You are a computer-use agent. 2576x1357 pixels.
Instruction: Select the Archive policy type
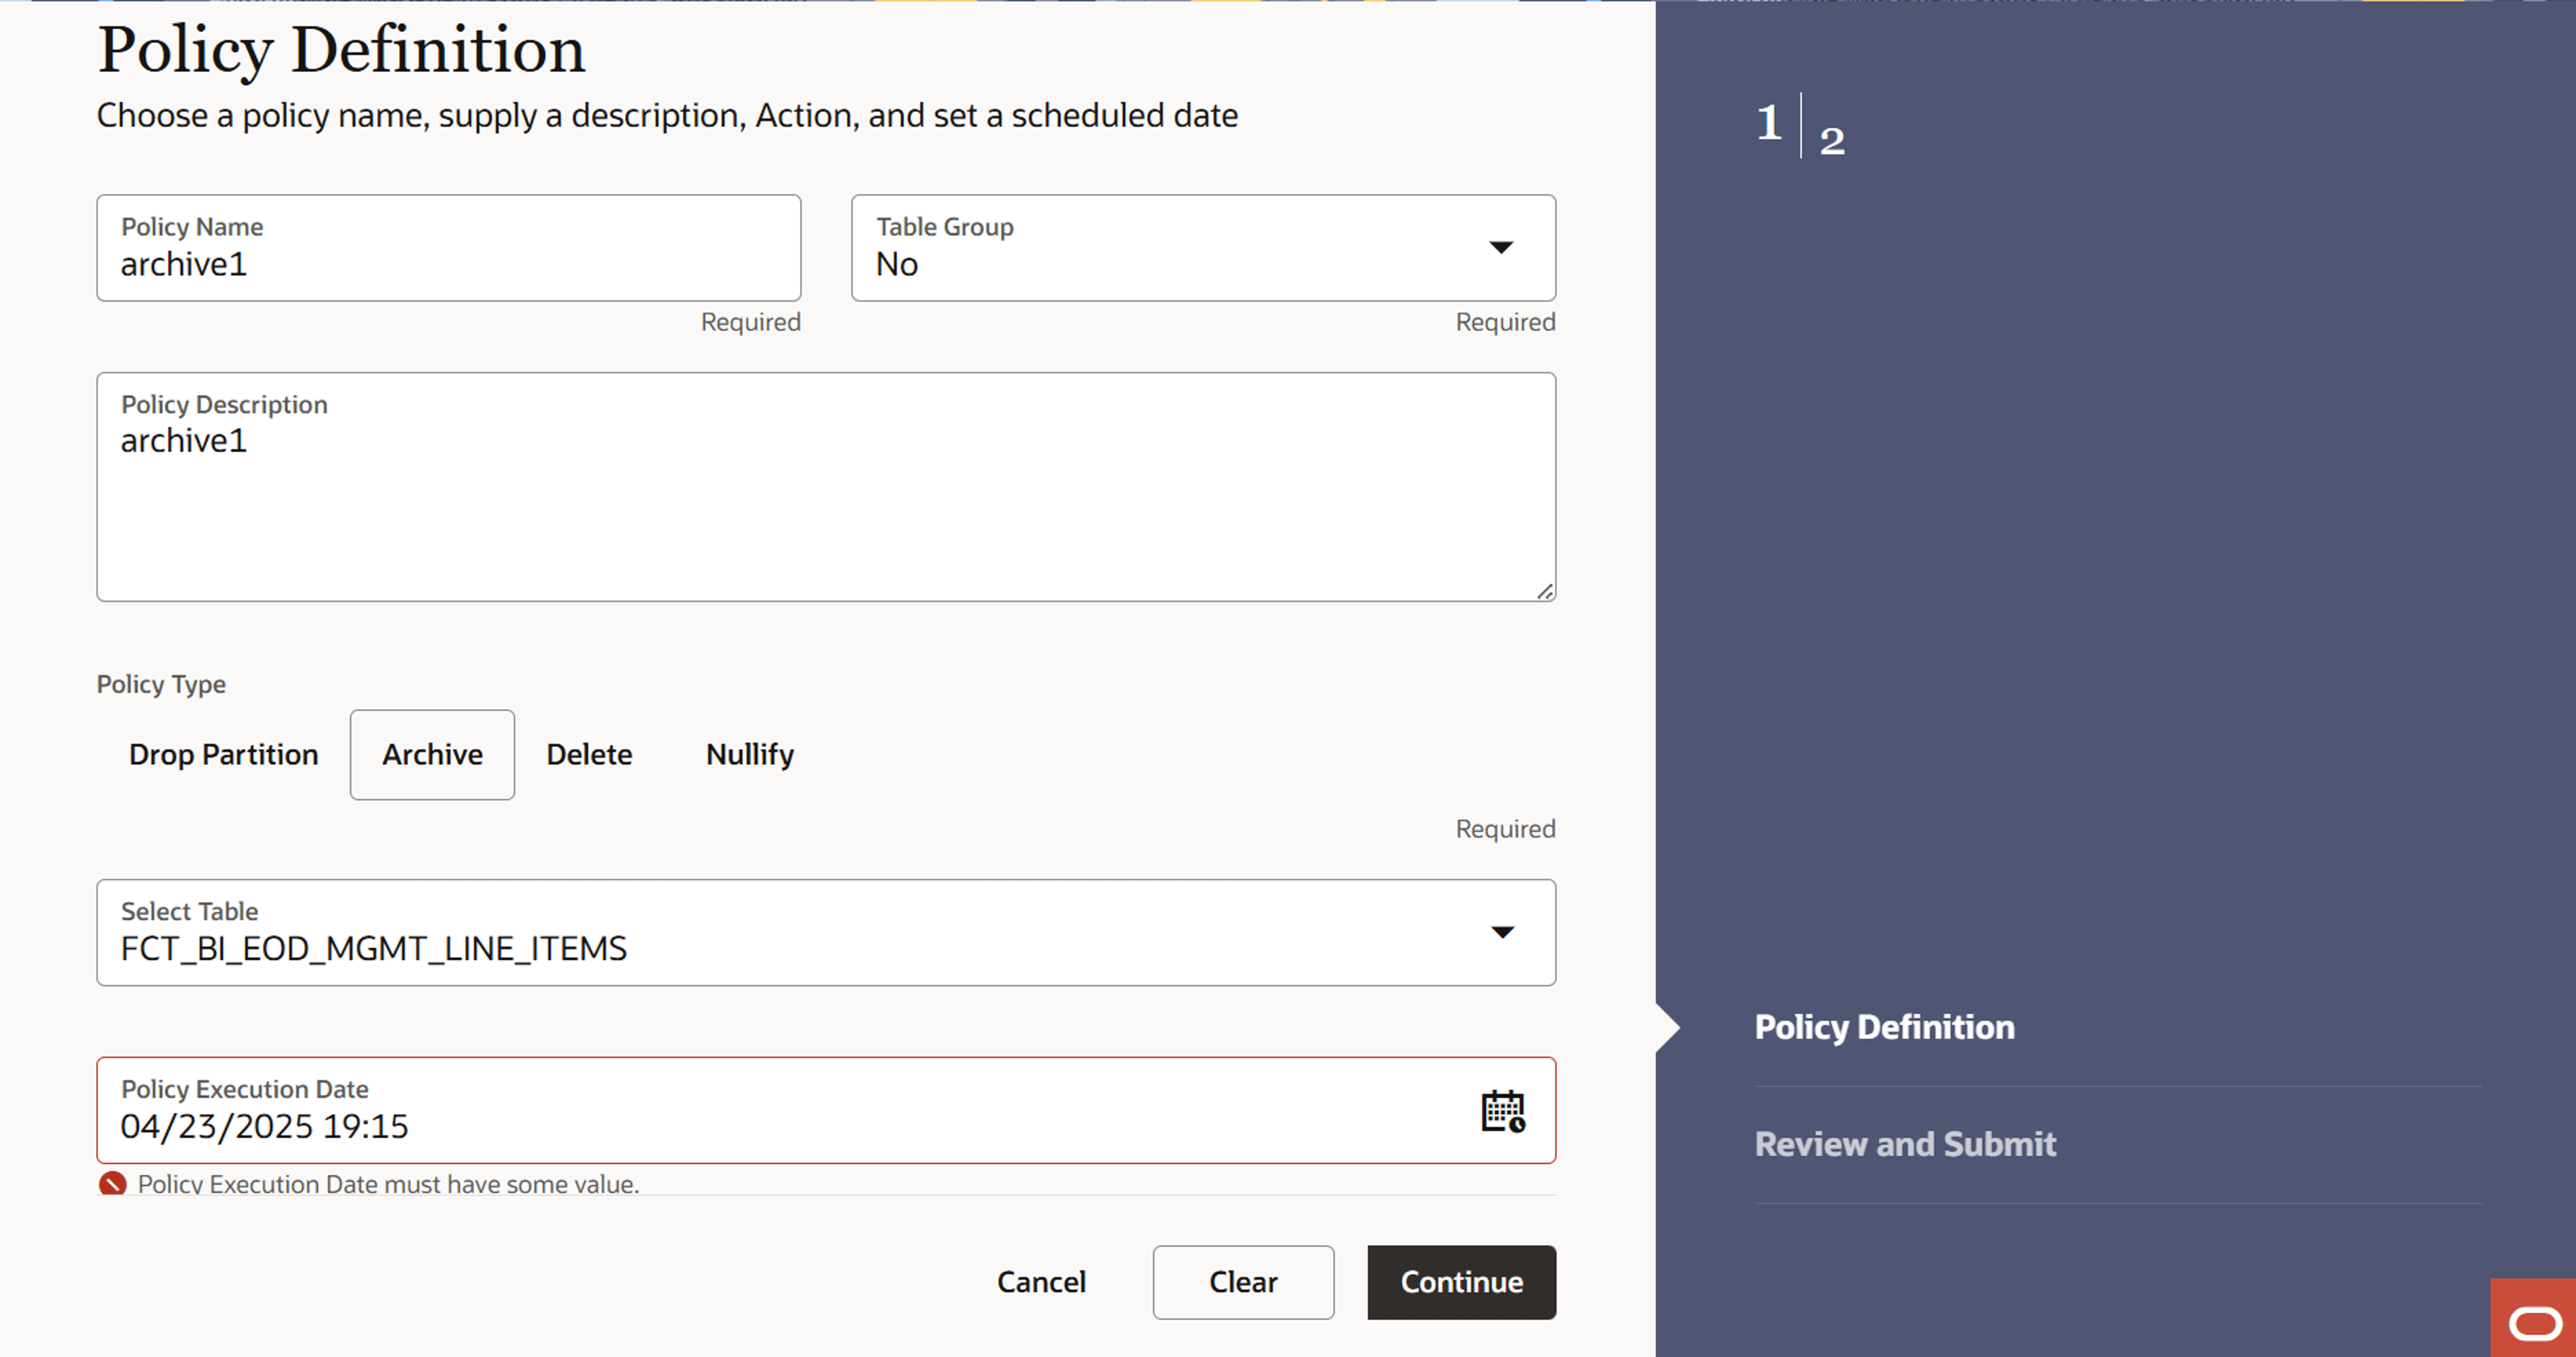432,754
